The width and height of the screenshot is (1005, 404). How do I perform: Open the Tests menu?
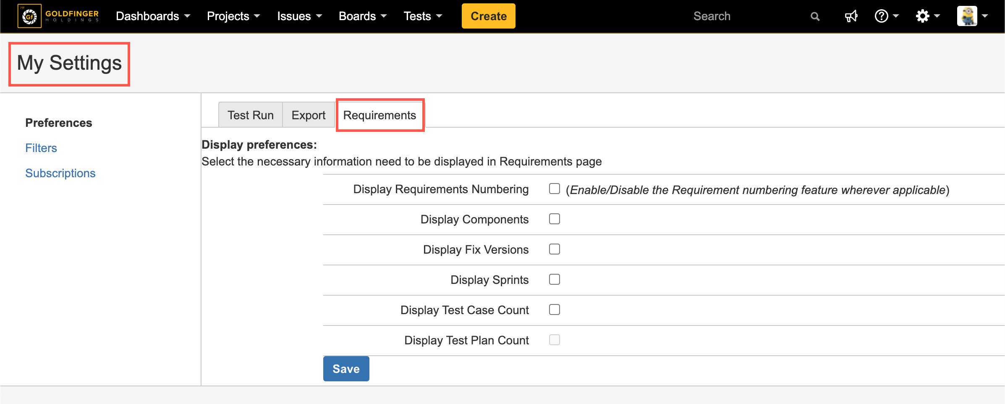423,16
